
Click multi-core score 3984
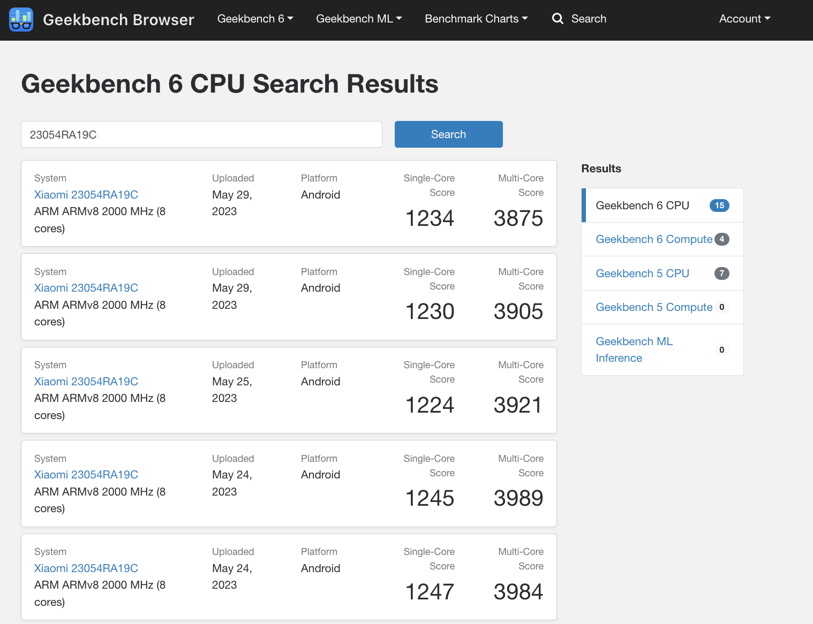pyautogui.click(x=518, y=592)
